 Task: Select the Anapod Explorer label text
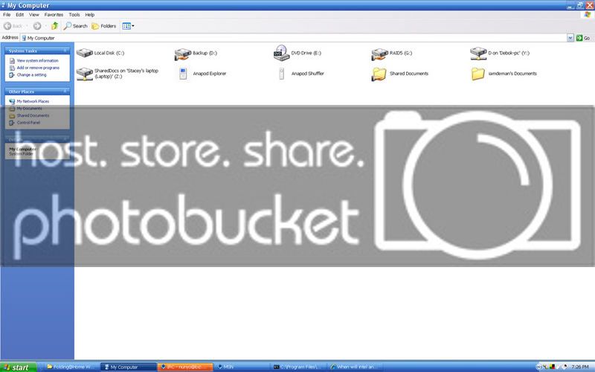[210, 73]
